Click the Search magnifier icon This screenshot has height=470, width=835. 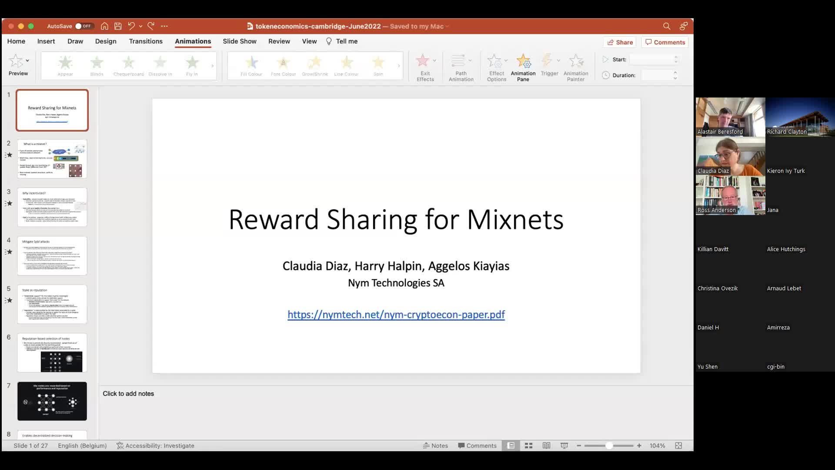tap(666, 26)
